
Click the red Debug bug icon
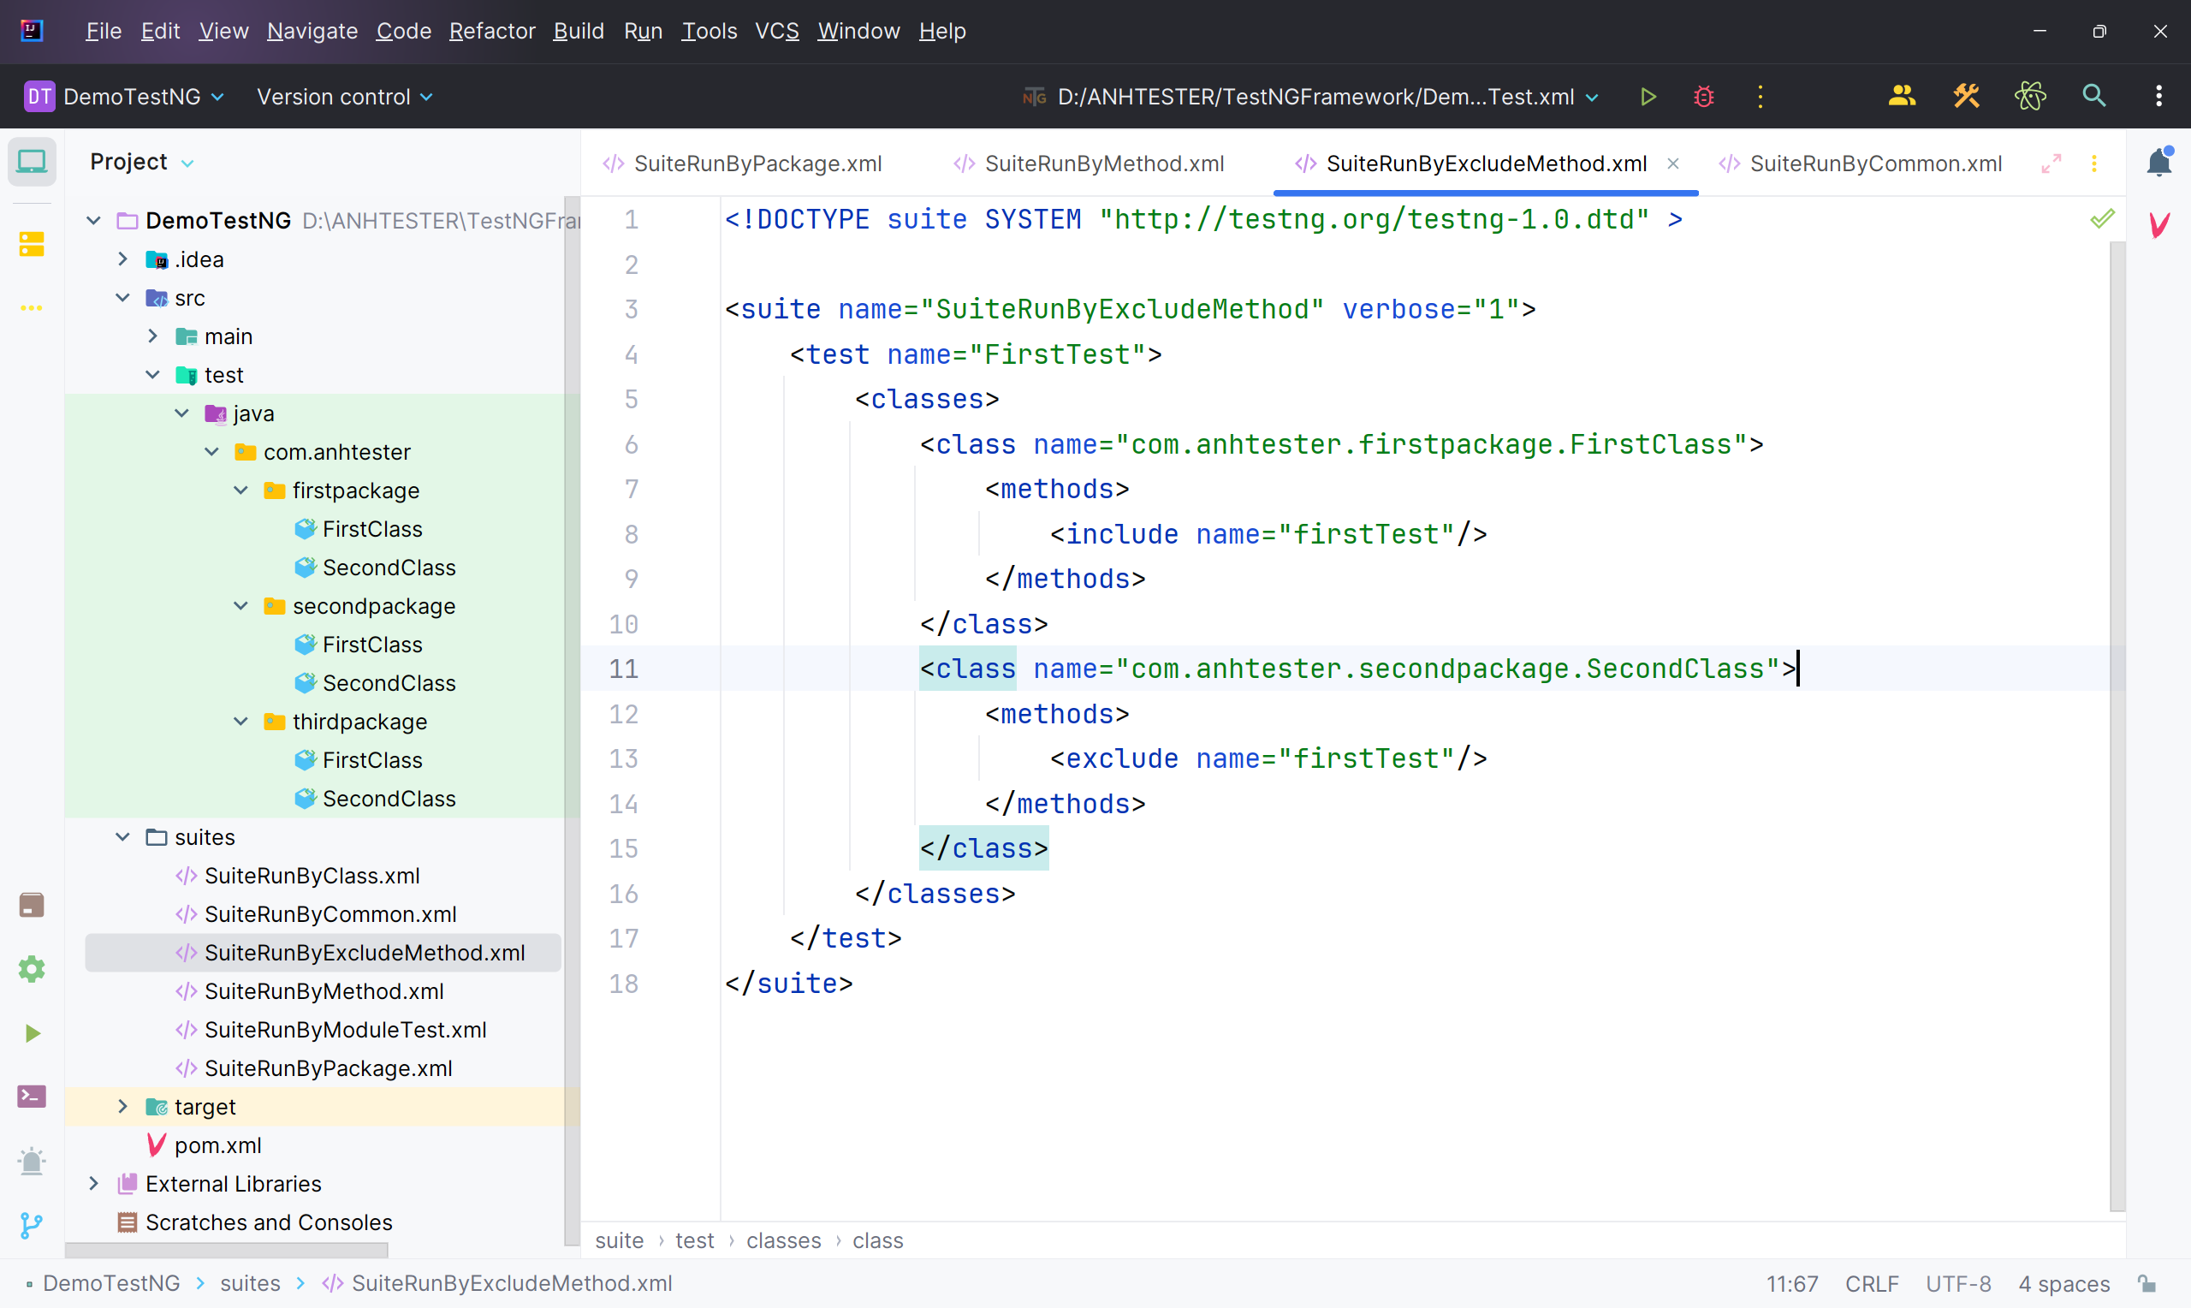point(1704,97)
